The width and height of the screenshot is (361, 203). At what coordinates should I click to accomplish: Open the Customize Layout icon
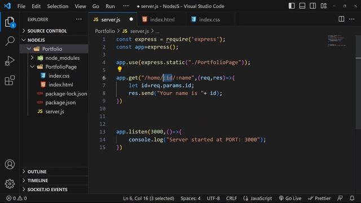(323, 6)
